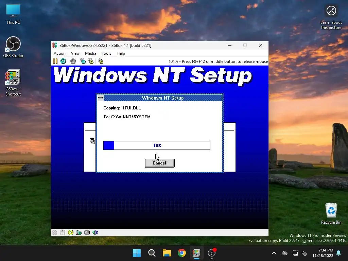The width and height of the screenshot is (348, 261).
Task: Click the CD-ROM drive status icon
Action: (71, 232)
